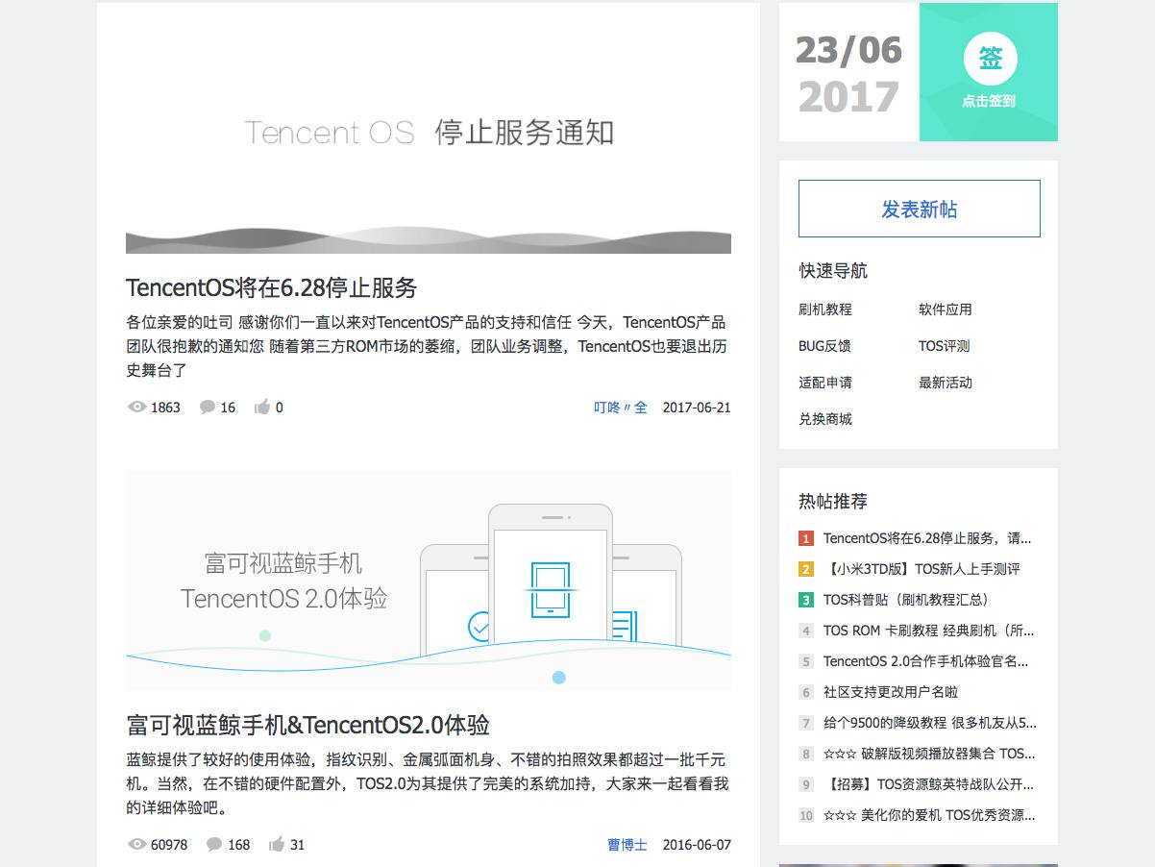Open author profile 叮咚〃全

[x=621, y=408]
